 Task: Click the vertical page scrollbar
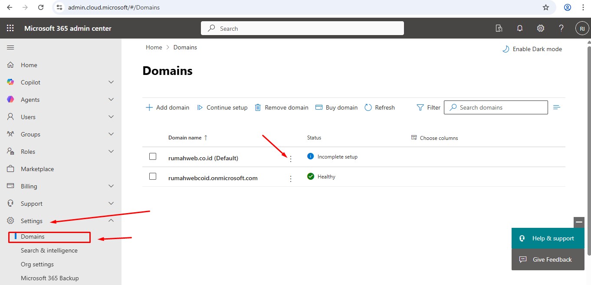pos(588,147)
